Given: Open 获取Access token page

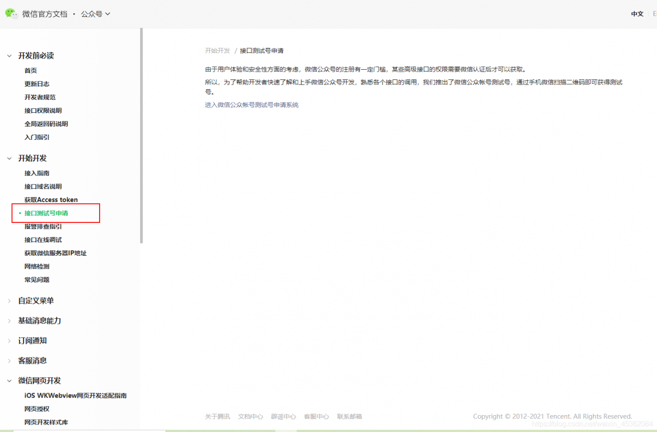Looking at the screenshot, I should (x=51, y=200).
